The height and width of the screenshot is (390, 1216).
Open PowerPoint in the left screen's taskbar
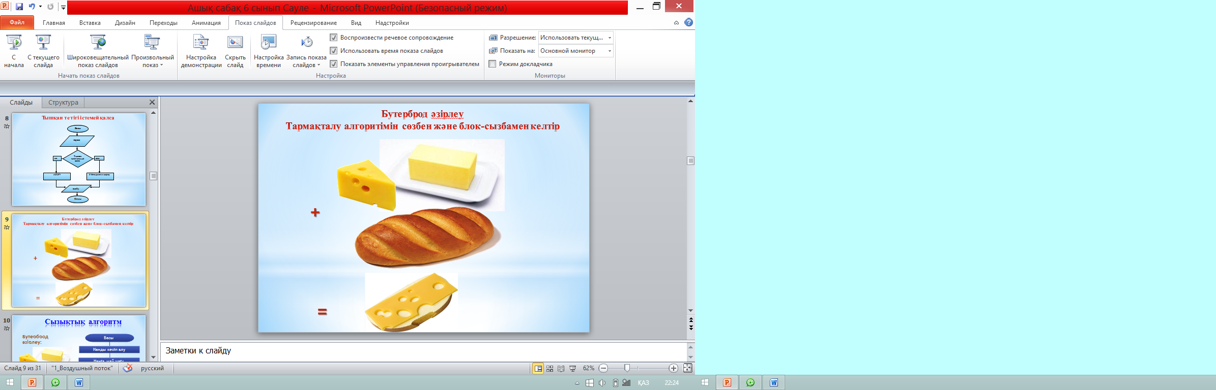click(32, 382)
